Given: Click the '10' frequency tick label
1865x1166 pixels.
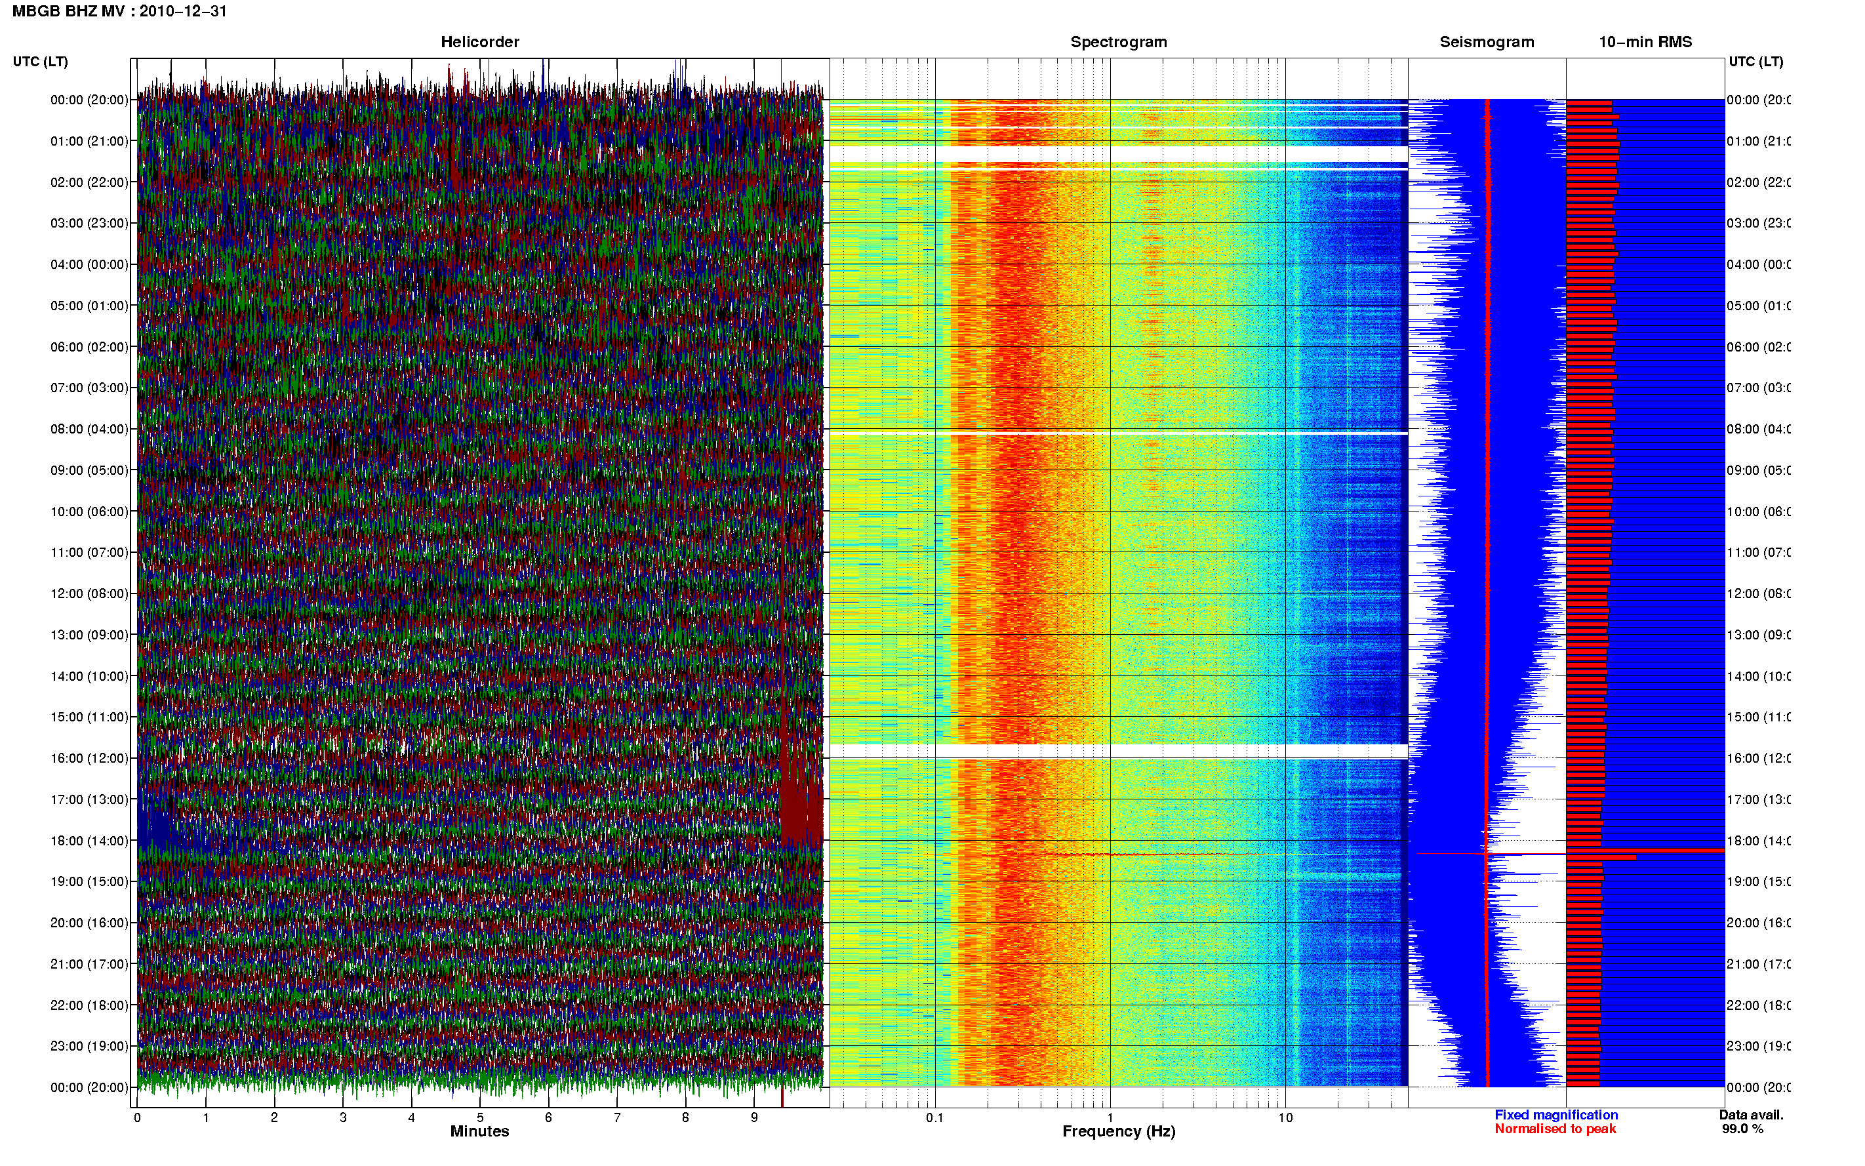Looking at the screenshot, I should [x=1285, y=1117].
